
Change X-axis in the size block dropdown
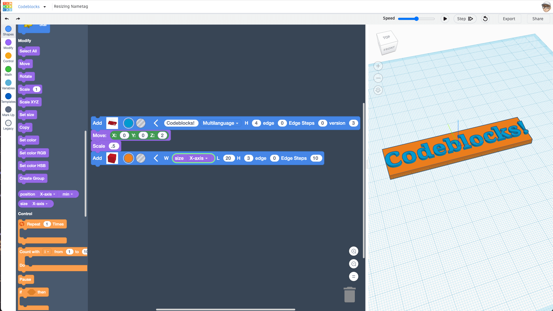pyautogui.click(x=198, y=158)
